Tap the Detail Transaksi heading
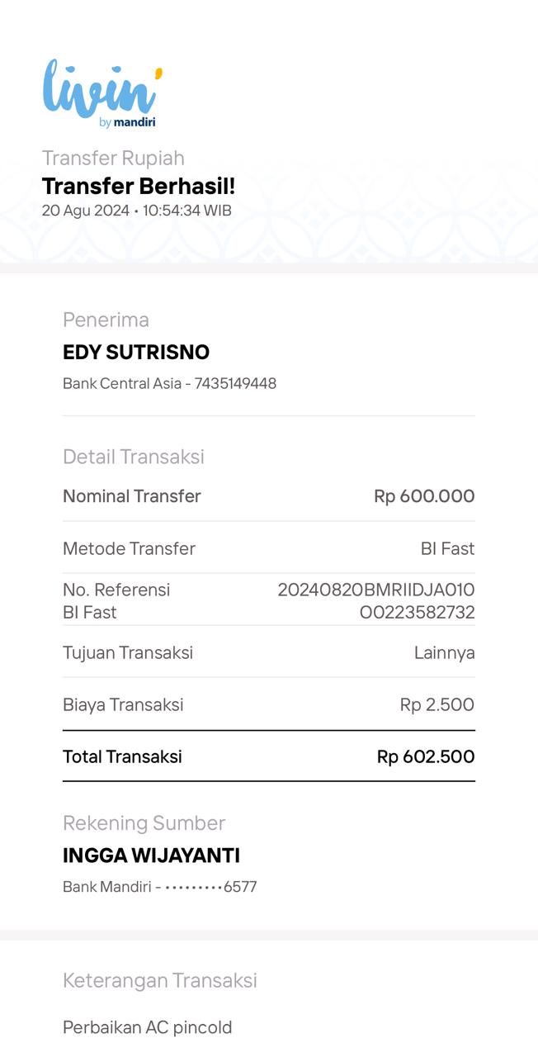 (134, 457)
